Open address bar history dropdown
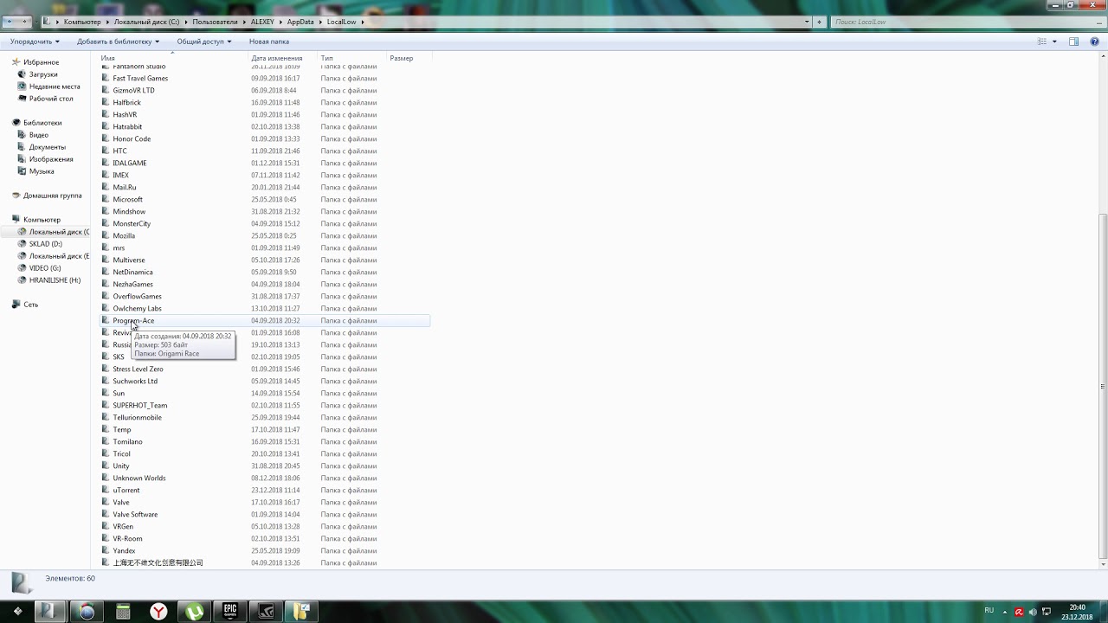Viewport: 1108px width, 623px height. [x=807, y=22]
